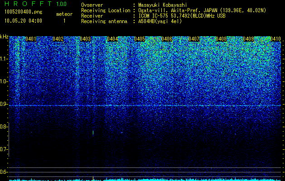Click the meteor count label
The image size is (285, 181).
[x=64, y=14]
